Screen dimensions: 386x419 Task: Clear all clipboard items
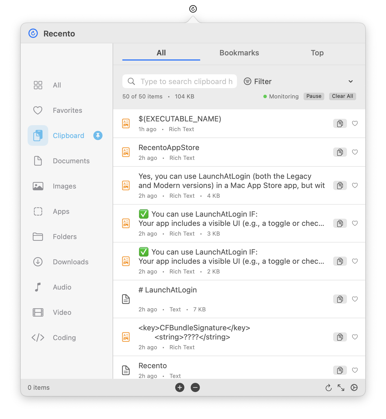tap(342, 96)
